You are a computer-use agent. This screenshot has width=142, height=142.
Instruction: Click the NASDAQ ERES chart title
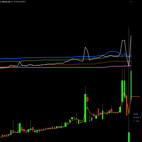(20, 2)
